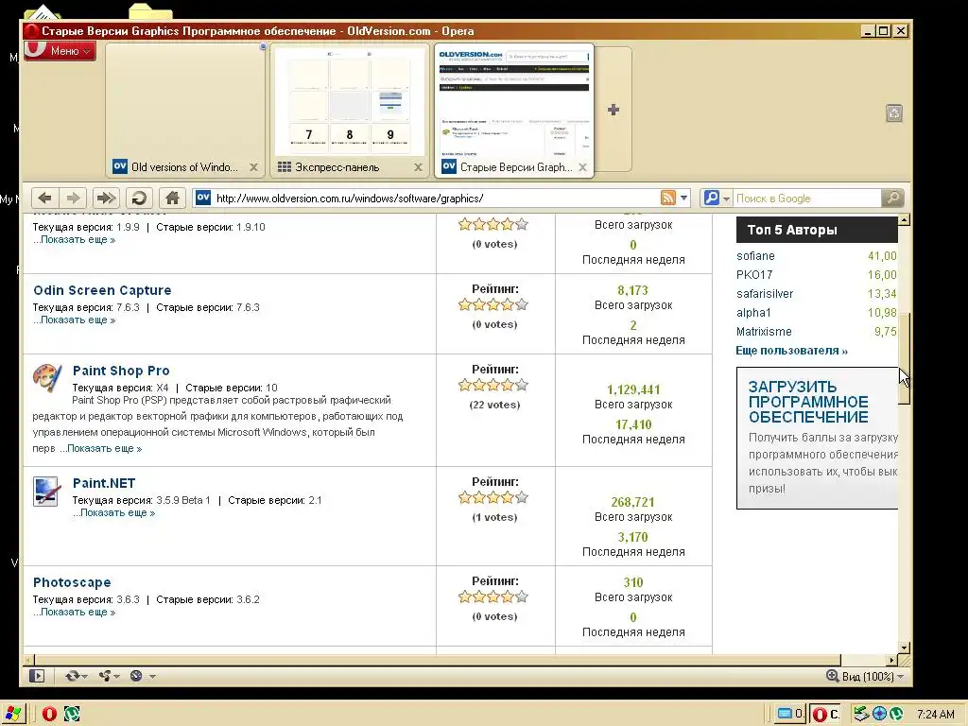Open the address bar history dropdown arrow
Viewport: 968px width, 726px height.
point(684,199)
